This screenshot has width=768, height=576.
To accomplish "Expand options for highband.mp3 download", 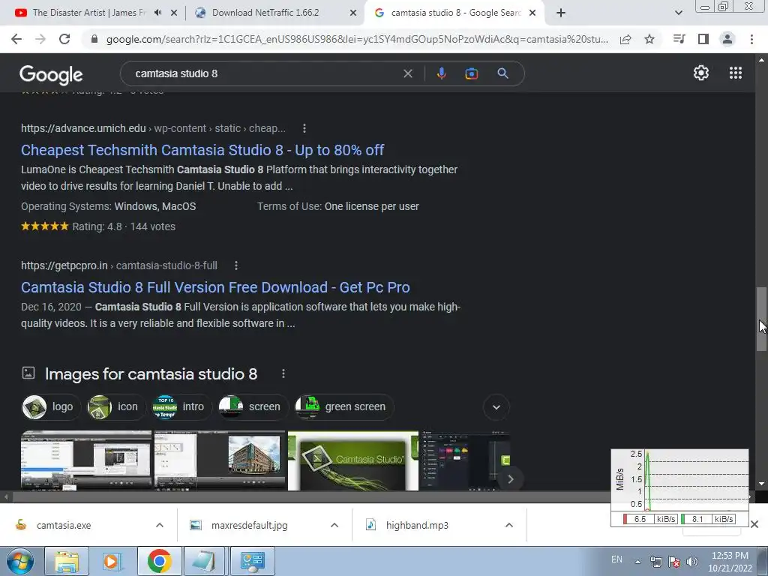I will click(x=509, y=525).
